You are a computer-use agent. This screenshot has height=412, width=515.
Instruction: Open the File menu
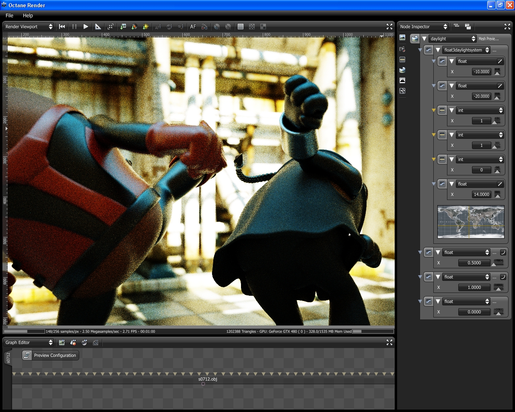[x=10, y=15]
